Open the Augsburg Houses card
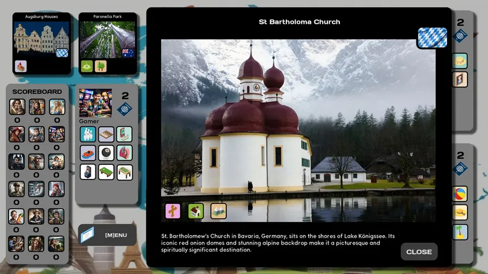 pos(41,44)
